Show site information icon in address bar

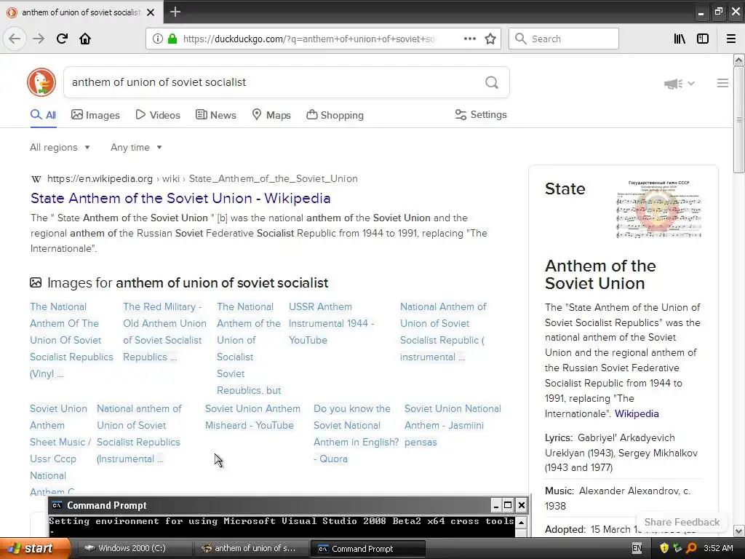tap(158, 39)
